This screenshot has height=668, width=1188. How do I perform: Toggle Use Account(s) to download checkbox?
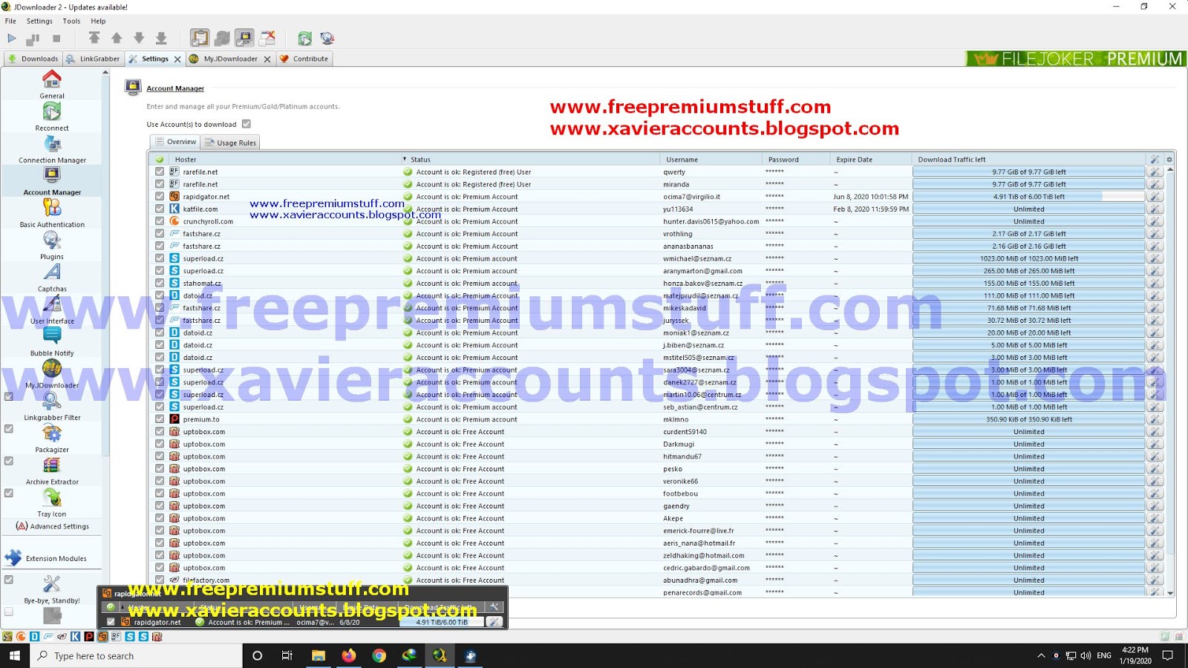[247, 124]
